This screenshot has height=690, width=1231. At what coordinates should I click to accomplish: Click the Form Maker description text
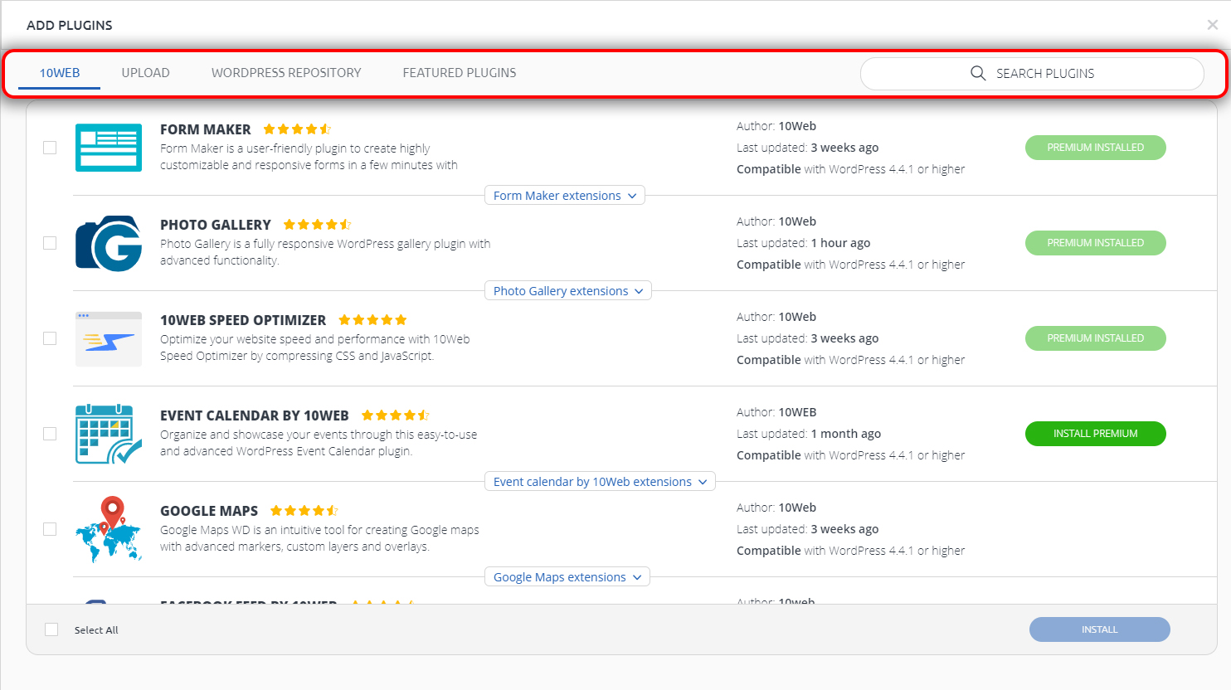click(x=309, y=157)
